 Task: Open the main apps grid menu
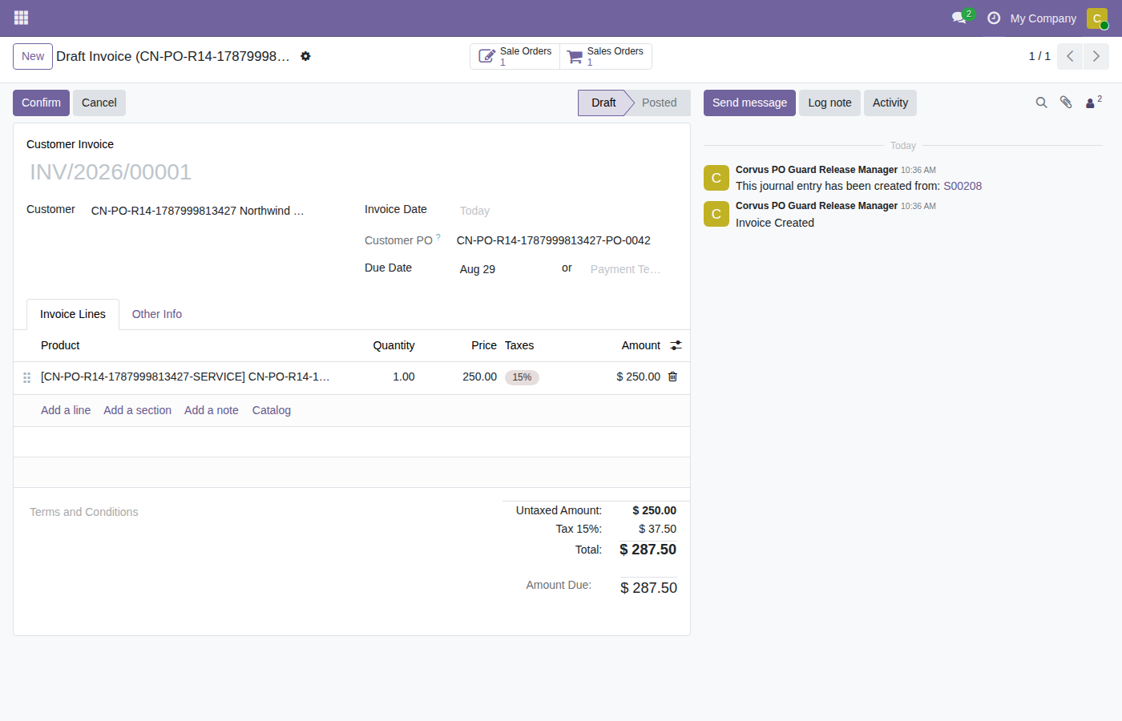pos(21,18)
